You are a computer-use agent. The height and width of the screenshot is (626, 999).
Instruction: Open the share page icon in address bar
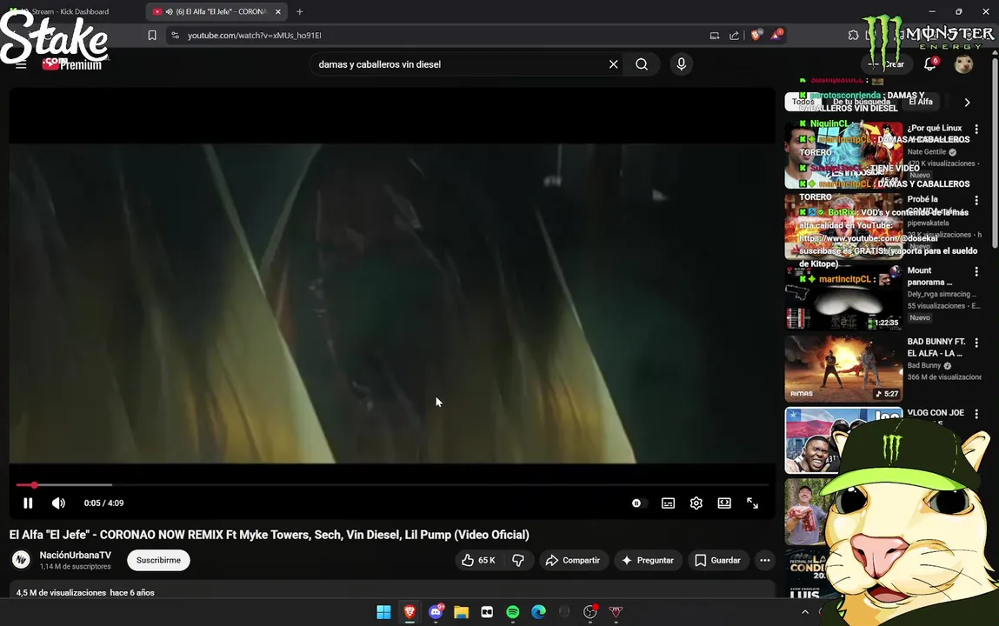pos(734,36)
